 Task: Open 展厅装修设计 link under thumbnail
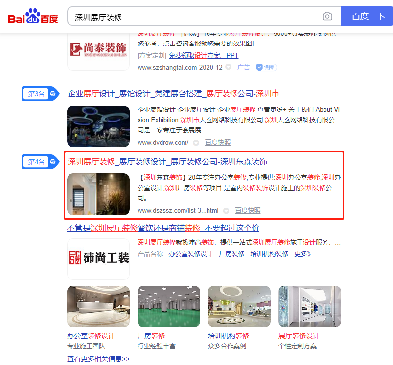[x=299, y=336]
